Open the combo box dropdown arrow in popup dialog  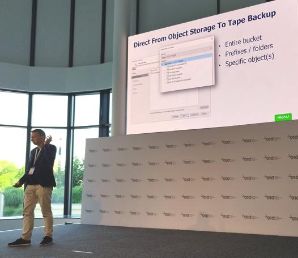[x=210, y=48]
